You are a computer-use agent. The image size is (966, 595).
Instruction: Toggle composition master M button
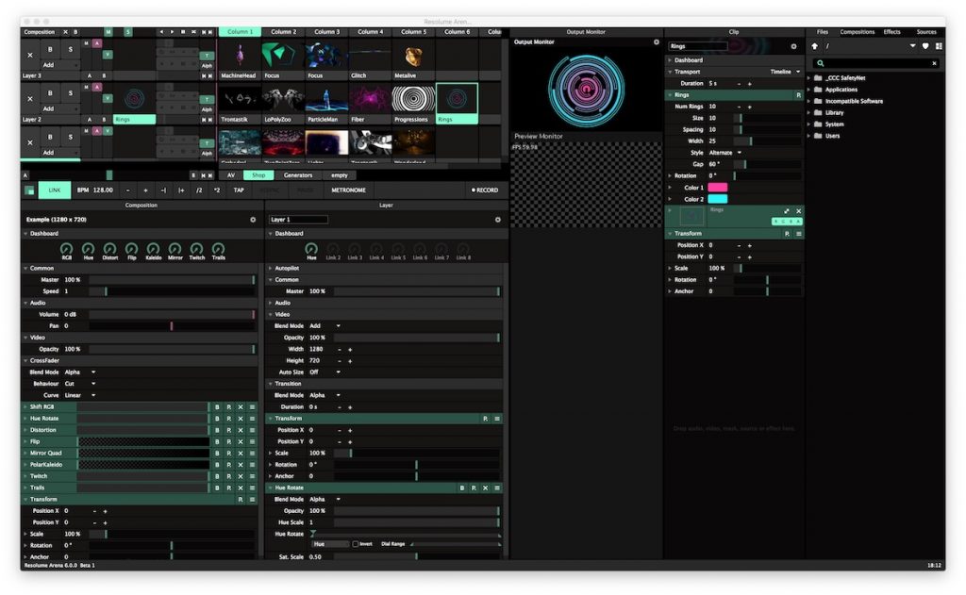coord(108,32)
